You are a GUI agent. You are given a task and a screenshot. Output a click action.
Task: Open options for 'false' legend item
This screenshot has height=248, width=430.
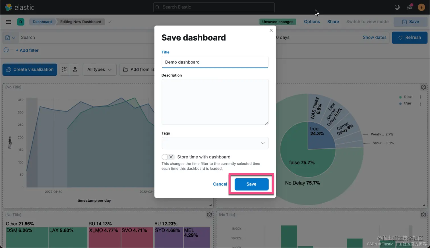pos(420,97)
